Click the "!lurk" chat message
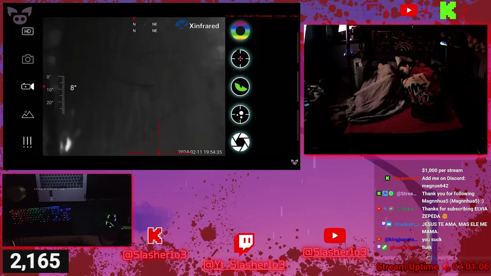 [x=427, y=247]
